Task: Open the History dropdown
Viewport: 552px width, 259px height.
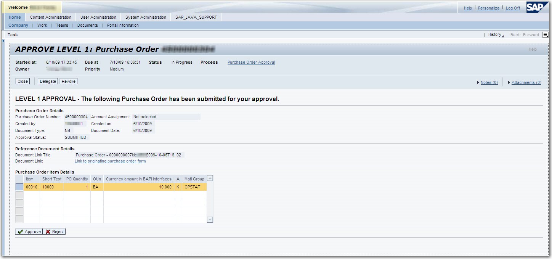Action: (494, 34)
